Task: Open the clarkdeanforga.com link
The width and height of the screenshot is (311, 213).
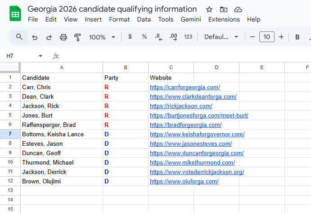Action: tap(193, 96)
